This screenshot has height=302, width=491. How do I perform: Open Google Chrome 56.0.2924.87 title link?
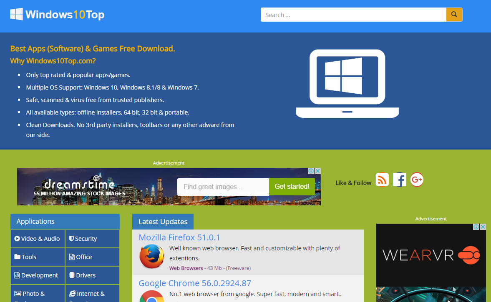point(195,283)
